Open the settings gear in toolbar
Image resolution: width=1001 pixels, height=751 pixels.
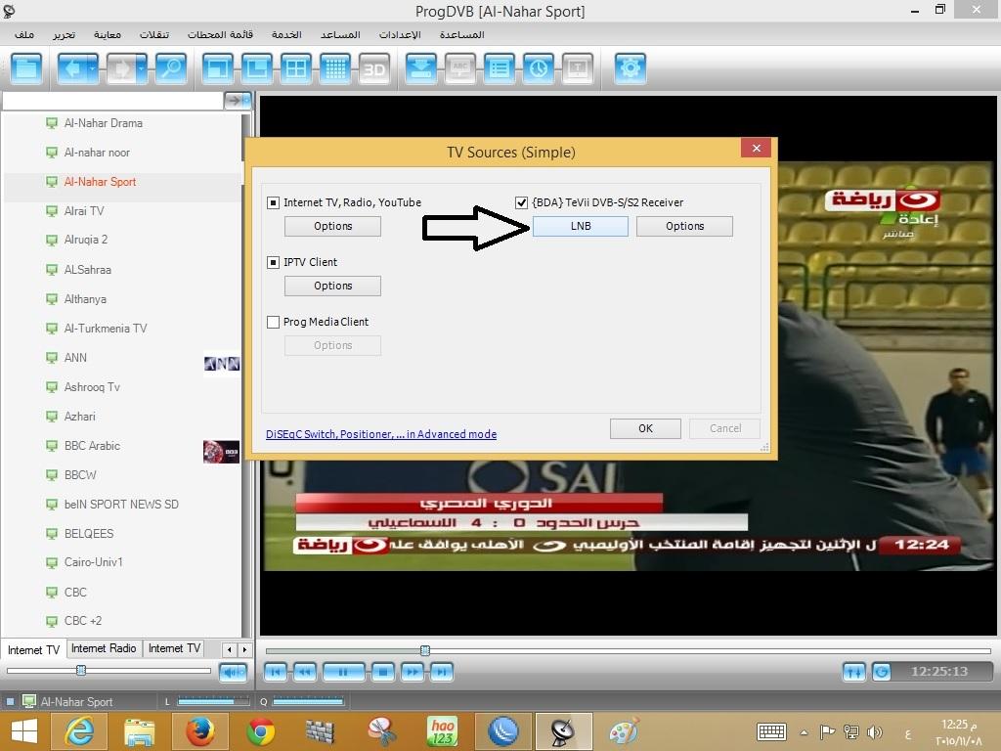coord(631,67)
